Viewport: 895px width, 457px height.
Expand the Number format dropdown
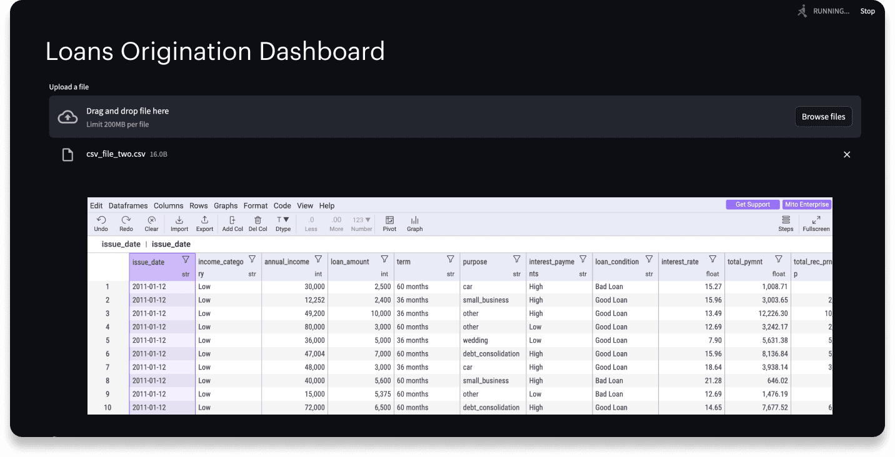pos(361,220)
